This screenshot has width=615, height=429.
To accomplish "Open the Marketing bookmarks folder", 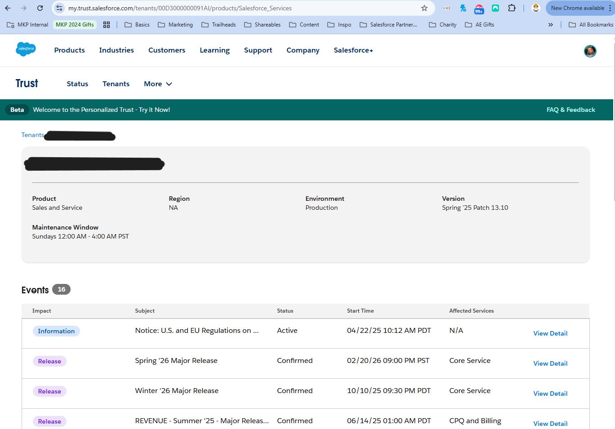I will tap(175, 25).
